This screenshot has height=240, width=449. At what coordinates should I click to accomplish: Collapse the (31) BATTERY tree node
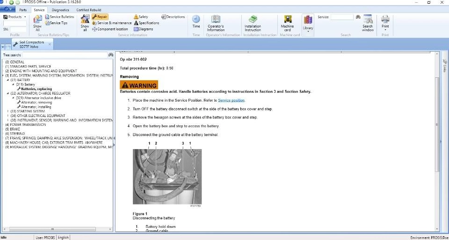(8, 80)
